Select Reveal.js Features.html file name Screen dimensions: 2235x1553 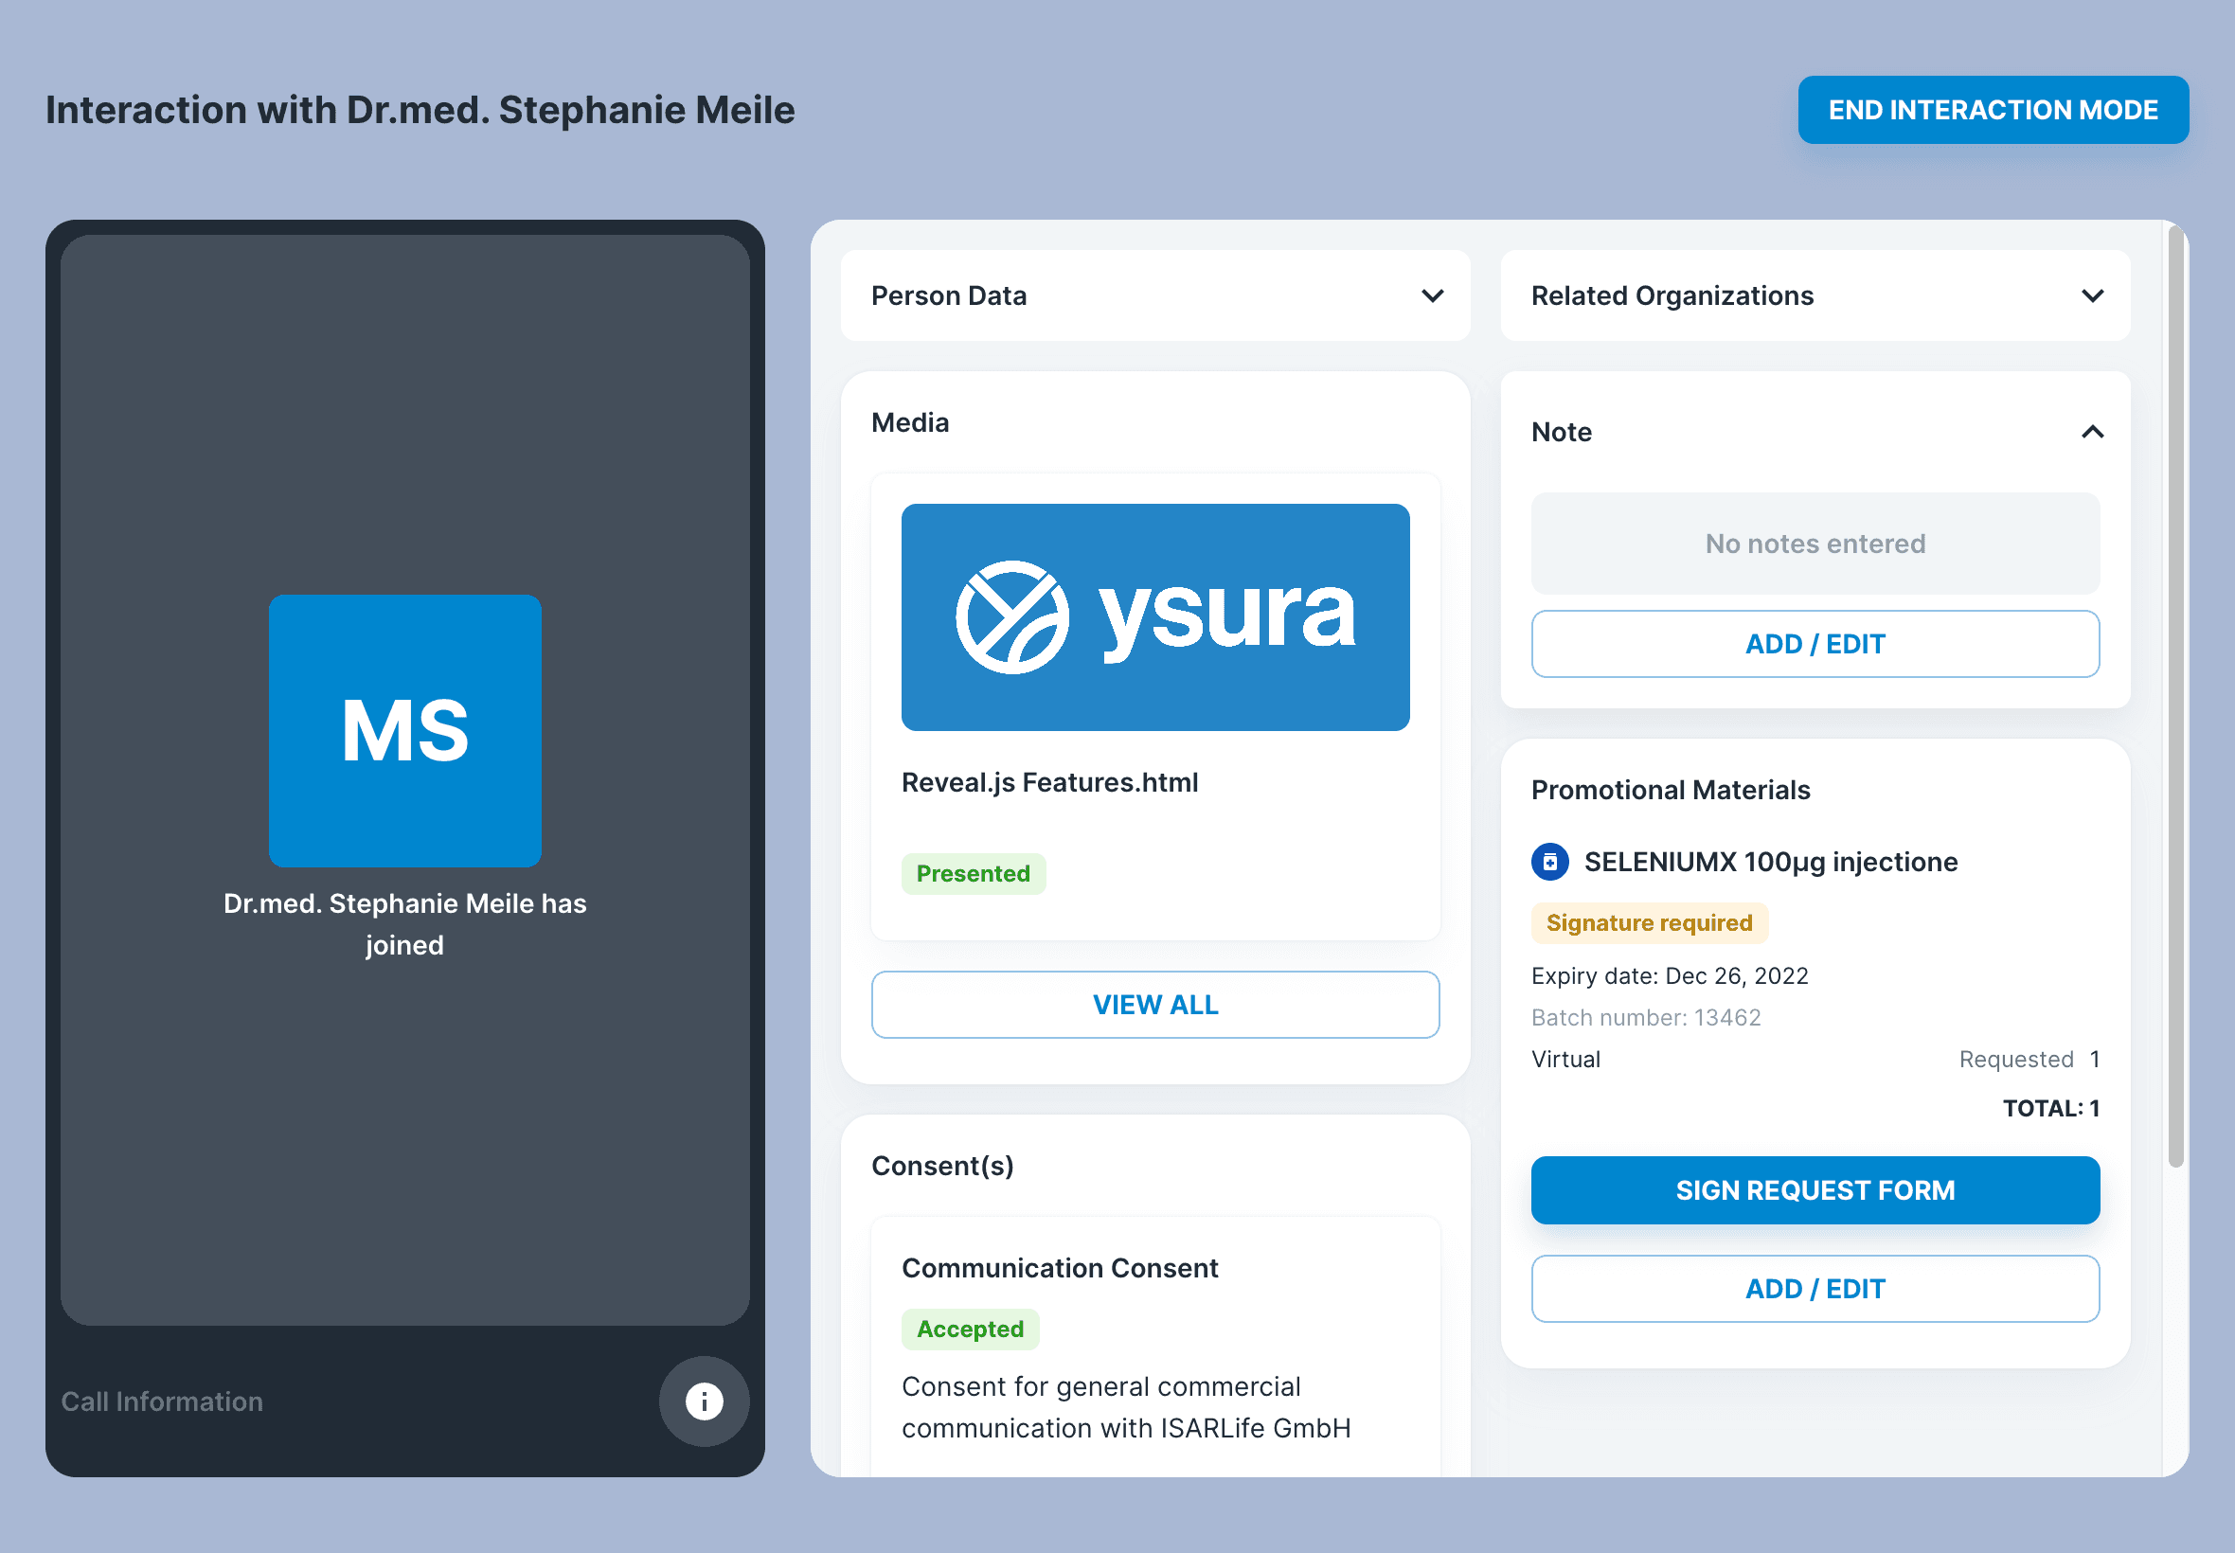tap(1049, 782)
